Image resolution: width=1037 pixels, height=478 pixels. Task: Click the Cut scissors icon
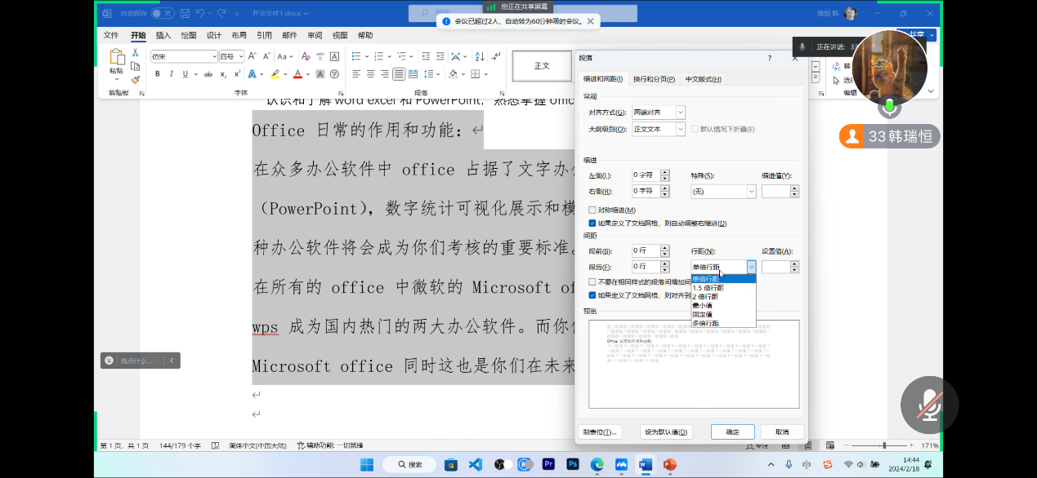[136, 52]
